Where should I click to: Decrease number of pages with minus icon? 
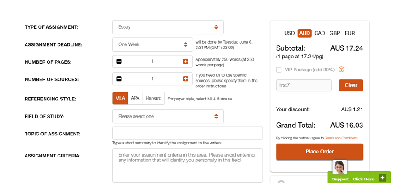tap(119, 61)
